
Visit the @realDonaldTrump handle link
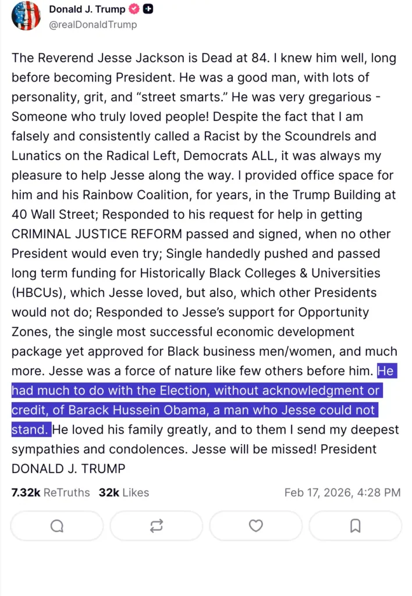93,24
